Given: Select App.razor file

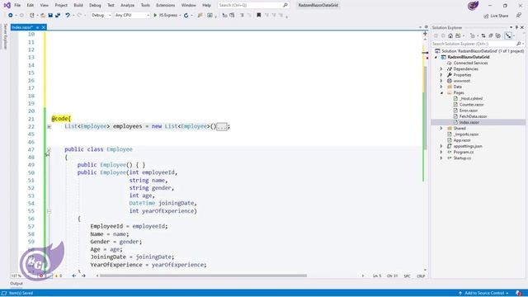Looking at the screenshot, I should pyautogui.click(x=462, y=140).
